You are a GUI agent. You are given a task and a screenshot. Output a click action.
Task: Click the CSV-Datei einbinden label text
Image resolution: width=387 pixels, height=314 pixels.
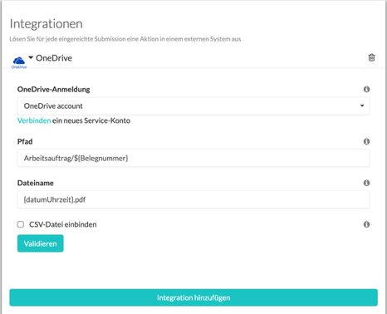63,224
